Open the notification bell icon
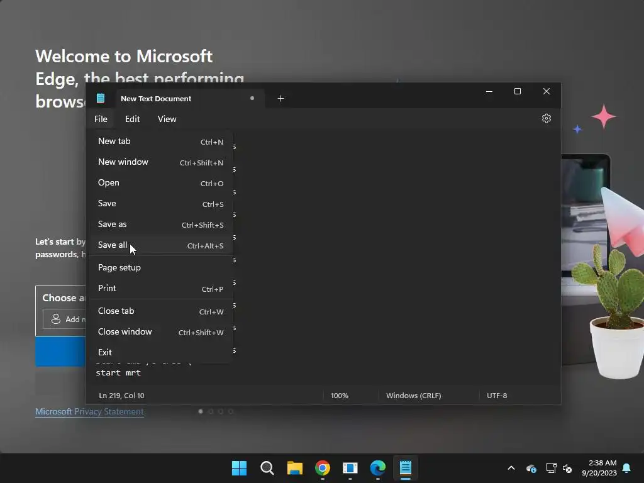644x483 pixels. pos(626,468)
